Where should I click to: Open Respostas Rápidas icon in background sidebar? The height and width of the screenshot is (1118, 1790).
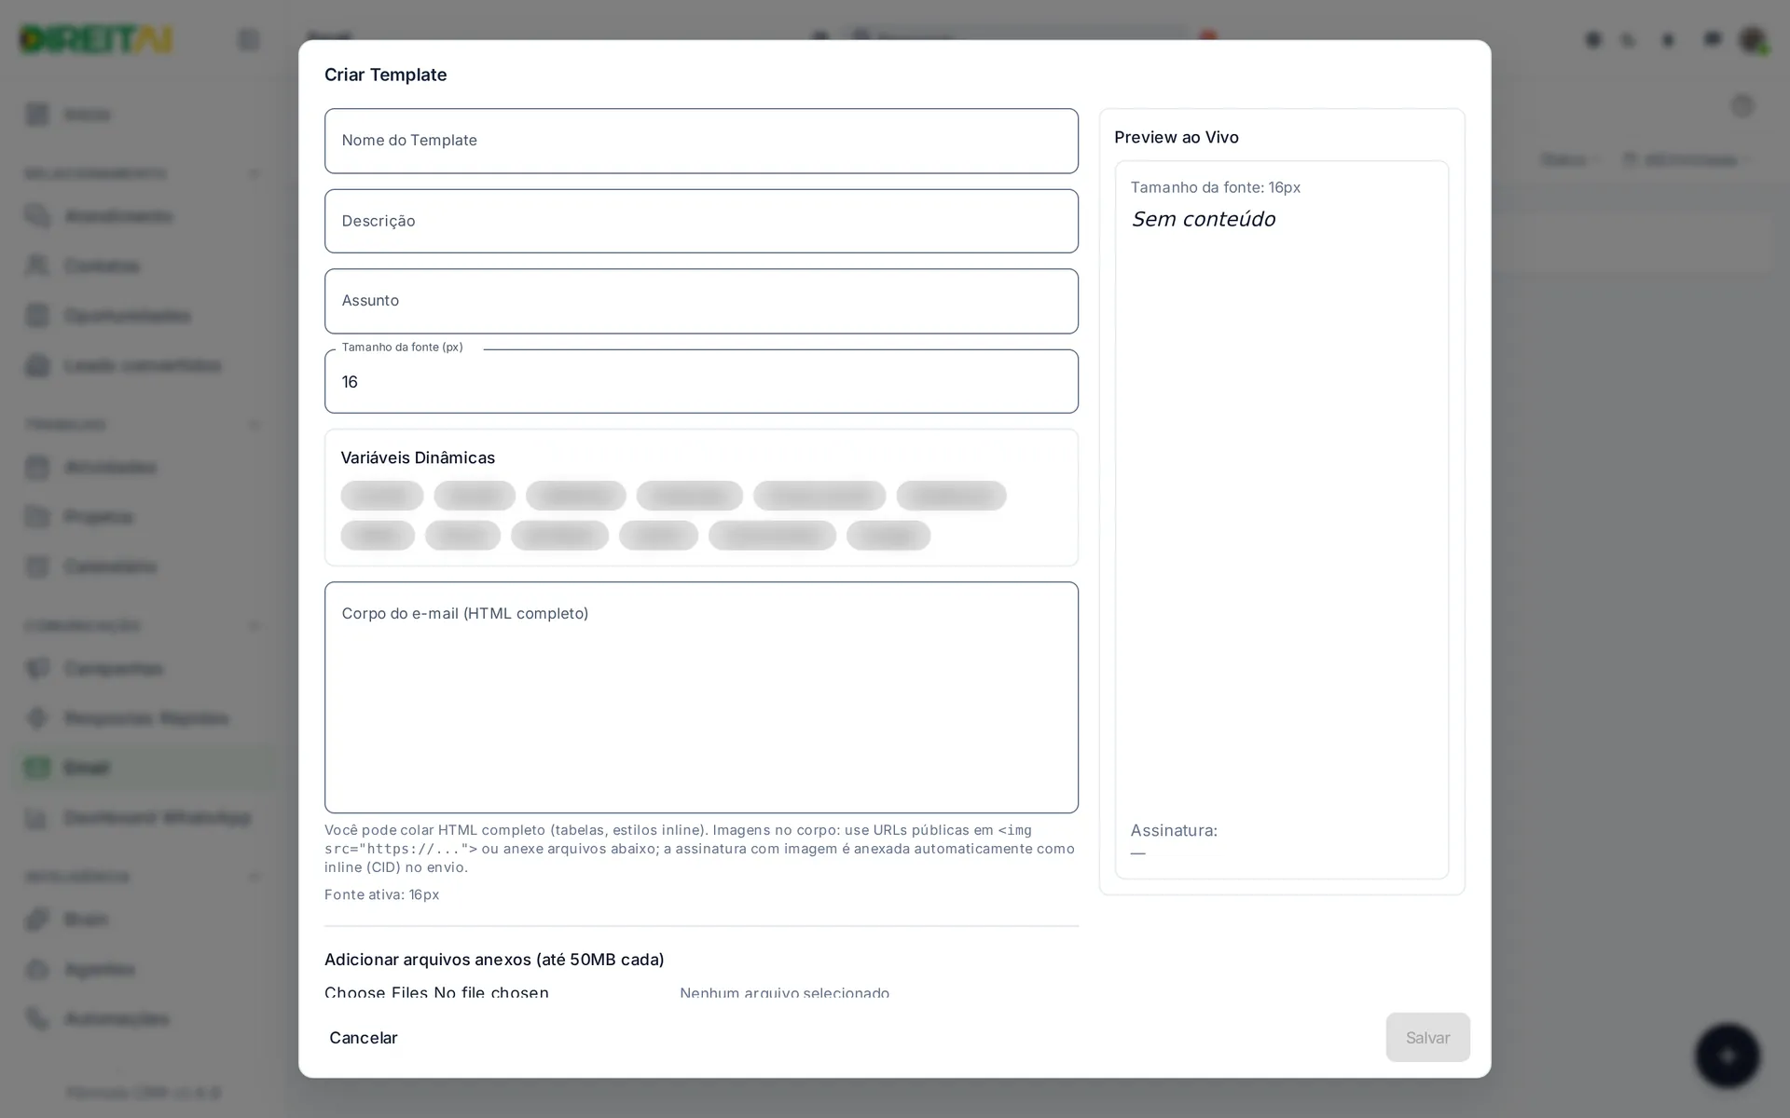click(37, 717)
